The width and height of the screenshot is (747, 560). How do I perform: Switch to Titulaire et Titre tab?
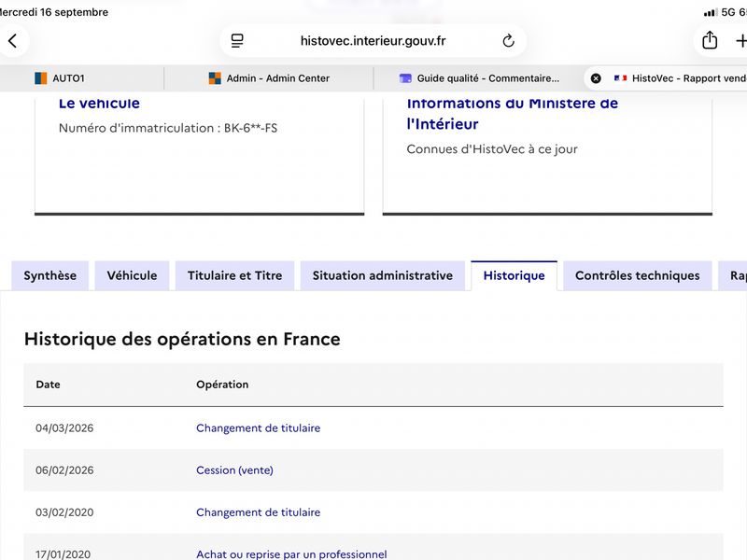[x=235, y=275]
